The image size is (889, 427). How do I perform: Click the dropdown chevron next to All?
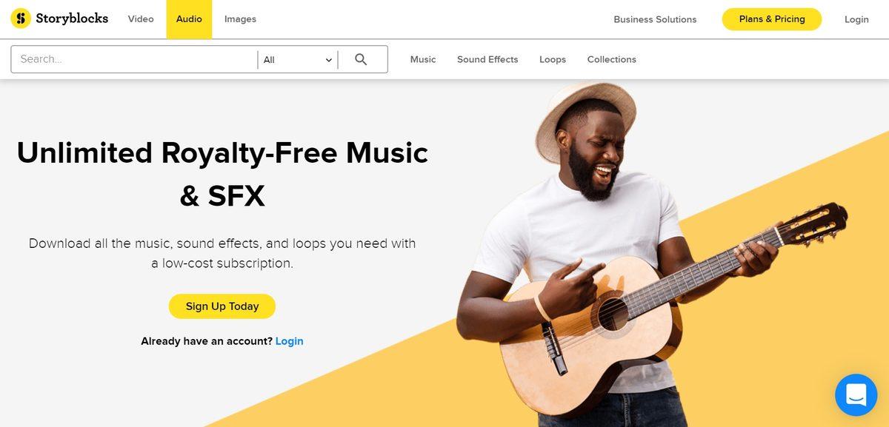tap(329, 60)
